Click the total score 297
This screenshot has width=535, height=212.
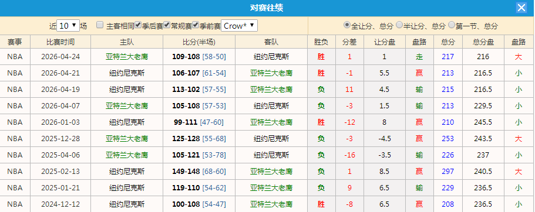click(448, 172)
